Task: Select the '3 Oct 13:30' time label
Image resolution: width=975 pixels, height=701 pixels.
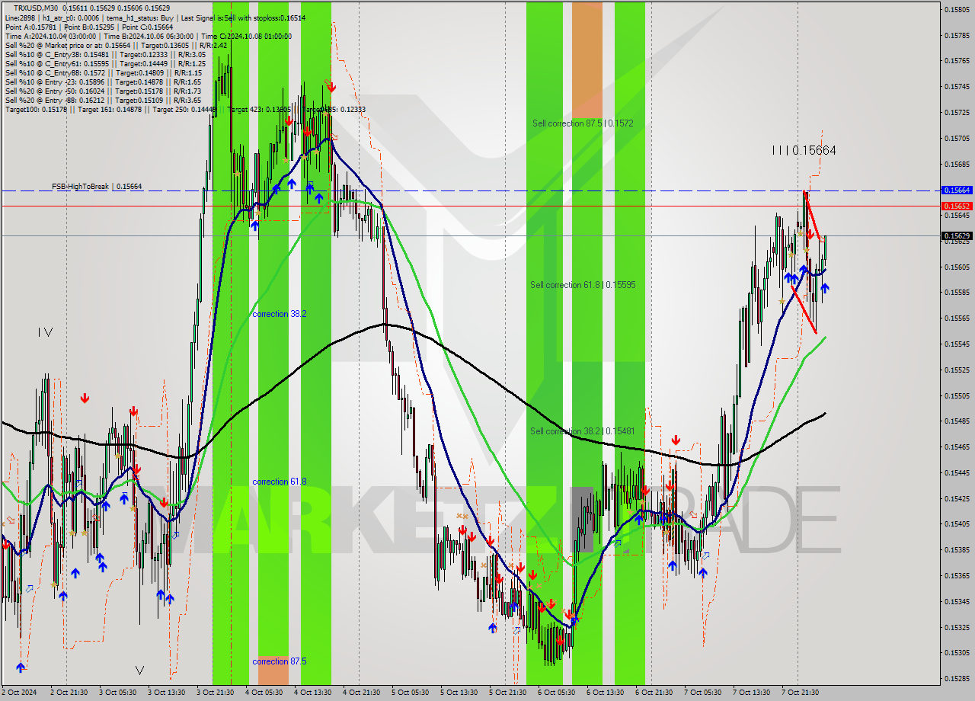Action: coord(165,692)
